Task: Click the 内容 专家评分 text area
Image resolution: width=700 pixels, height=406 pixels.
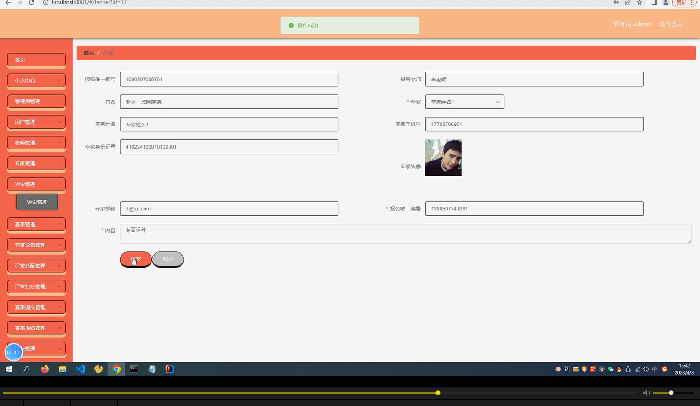Action: point(405,234)
